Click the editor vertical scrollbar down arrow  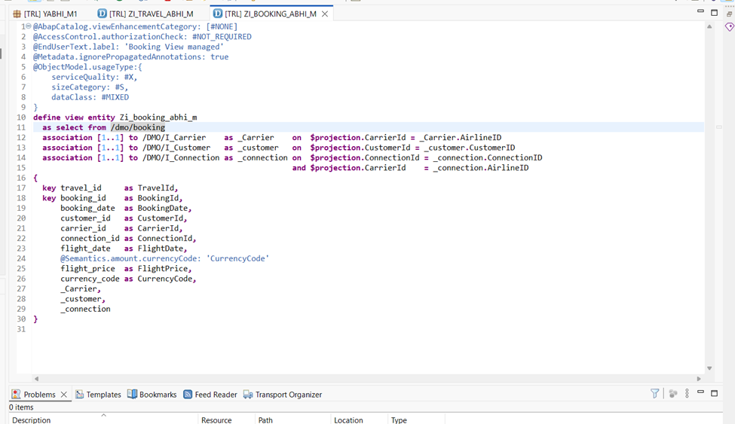709,368
